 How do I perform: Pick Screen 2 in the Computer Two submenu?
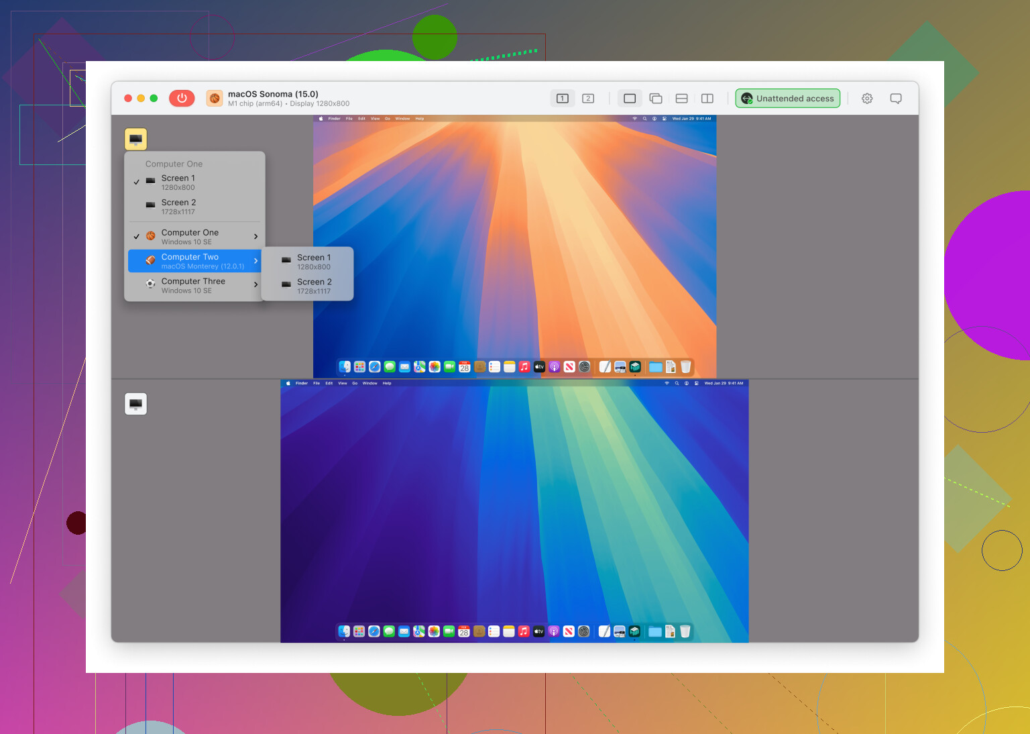point(307,286)
